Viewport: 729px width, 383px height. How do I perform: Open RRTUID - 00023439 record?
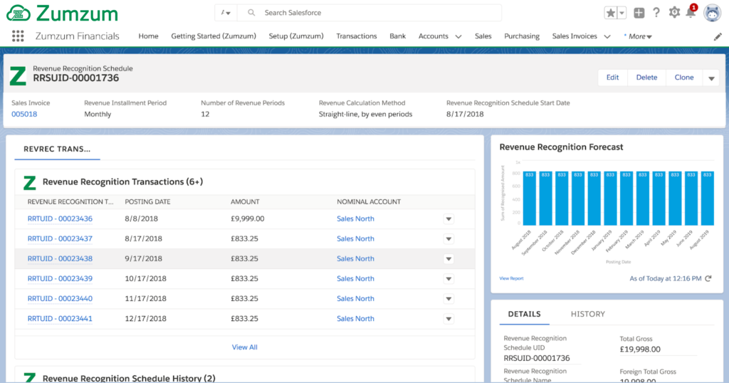pyautogui.click(x=60, y=279)
